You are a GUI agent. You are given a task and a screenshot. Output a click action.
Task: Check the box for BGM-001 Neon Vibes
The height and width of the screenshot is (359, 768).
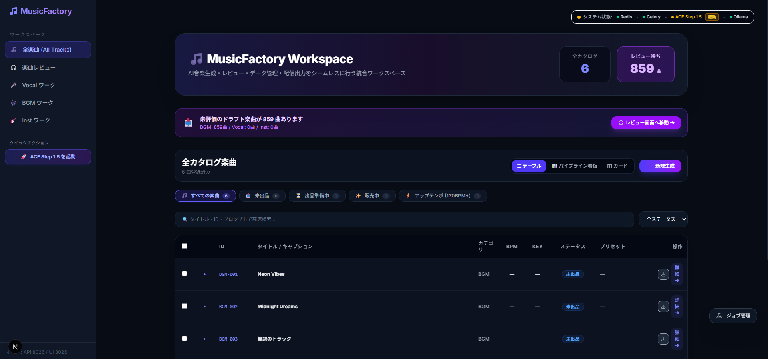coord(185,274)
